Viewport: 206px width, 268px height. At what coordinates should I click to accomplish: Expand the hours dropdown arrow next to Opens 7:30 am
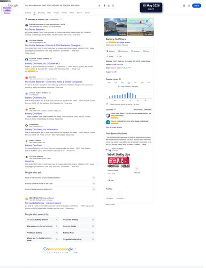coord(131,68)
